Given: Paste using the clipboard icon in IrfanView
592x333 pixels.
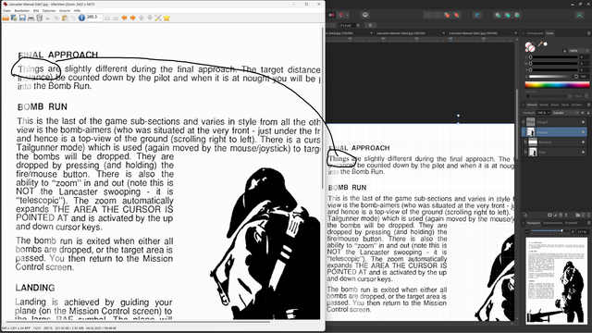Looking at the screenshot, I should (x=65, y=18).
